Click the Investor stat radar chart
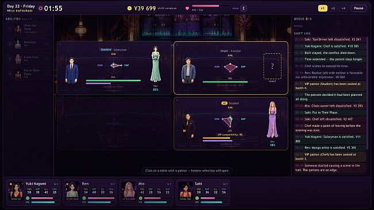The image size is (374, 210). [230, 67]
